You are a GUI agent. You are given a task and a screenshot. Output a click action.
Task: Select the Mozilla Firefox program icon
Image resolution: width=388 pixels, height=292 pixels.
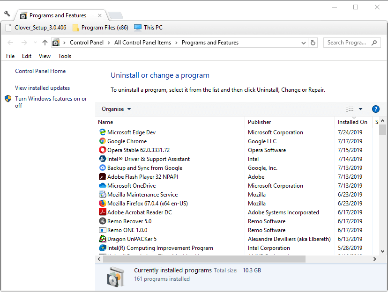coord(103,203)
